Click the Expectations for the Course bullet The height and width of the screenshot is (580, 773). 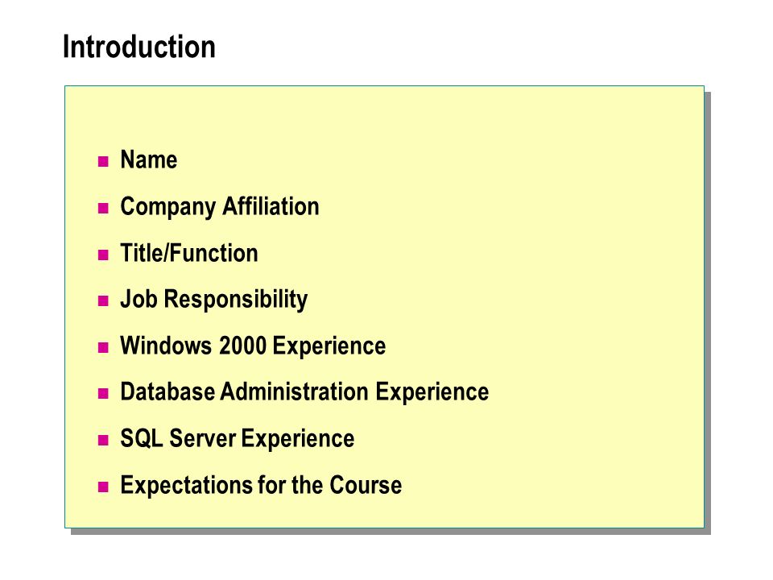103,487
